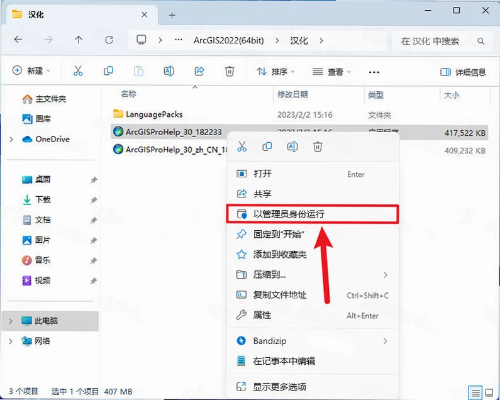This screenshot has width=500, height=400.
Task: Click the search magnifier icon
Action: tap(481, 41)
